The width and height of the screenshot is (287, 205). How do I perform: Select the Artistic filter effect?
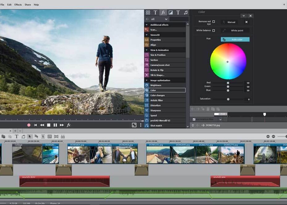165,100
